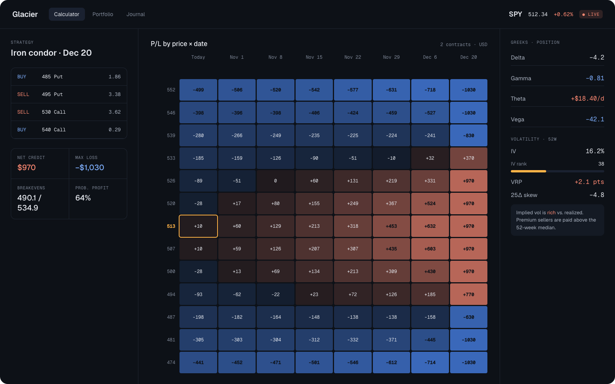Click the +524 cell under Dec 6
This screenshot has width=615, height=384.
pyautogui.click(x=430, y=204)
